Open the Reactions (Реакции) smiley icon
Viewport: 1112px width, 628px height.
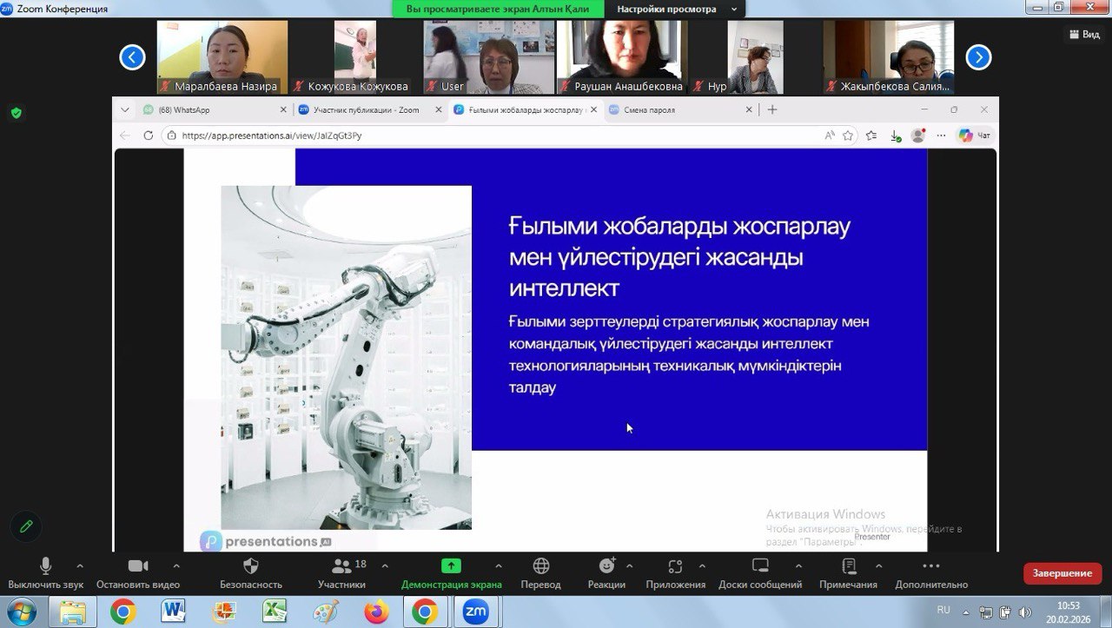606,566
